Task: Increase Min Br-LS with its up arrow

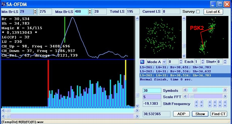Action: tap(35, 10)
